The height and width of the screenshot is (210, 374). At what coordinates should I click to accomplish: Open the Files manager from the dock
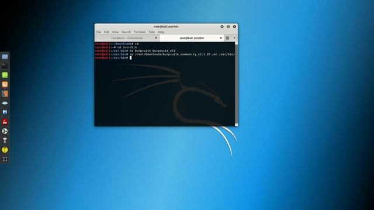pos(5,57)
